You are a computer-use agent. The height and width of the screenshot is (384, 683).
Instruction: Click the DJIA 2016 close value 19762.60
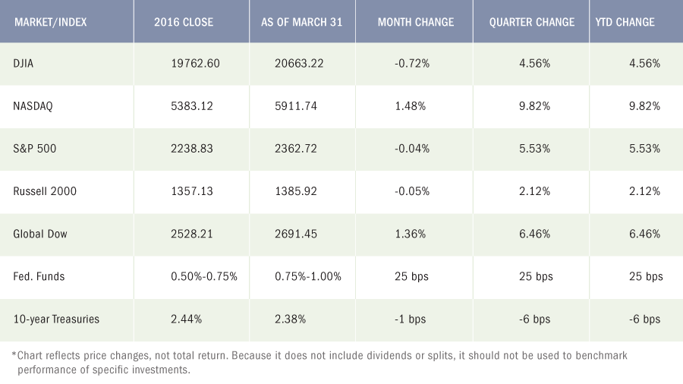[195, 64]
